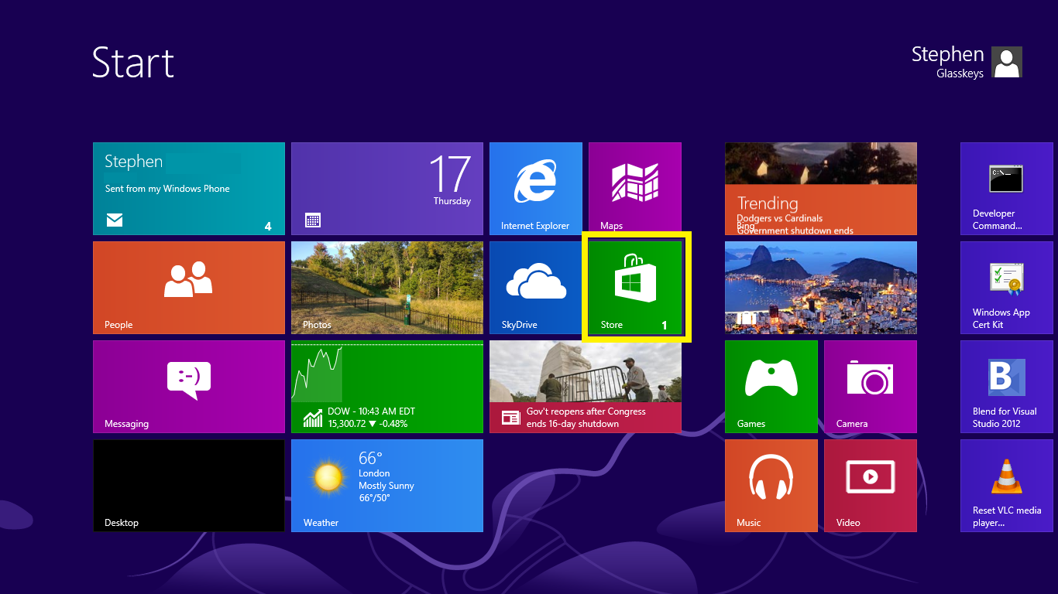Open the Bing Trending tile
1058x594 pixels.
coord(820,188)
